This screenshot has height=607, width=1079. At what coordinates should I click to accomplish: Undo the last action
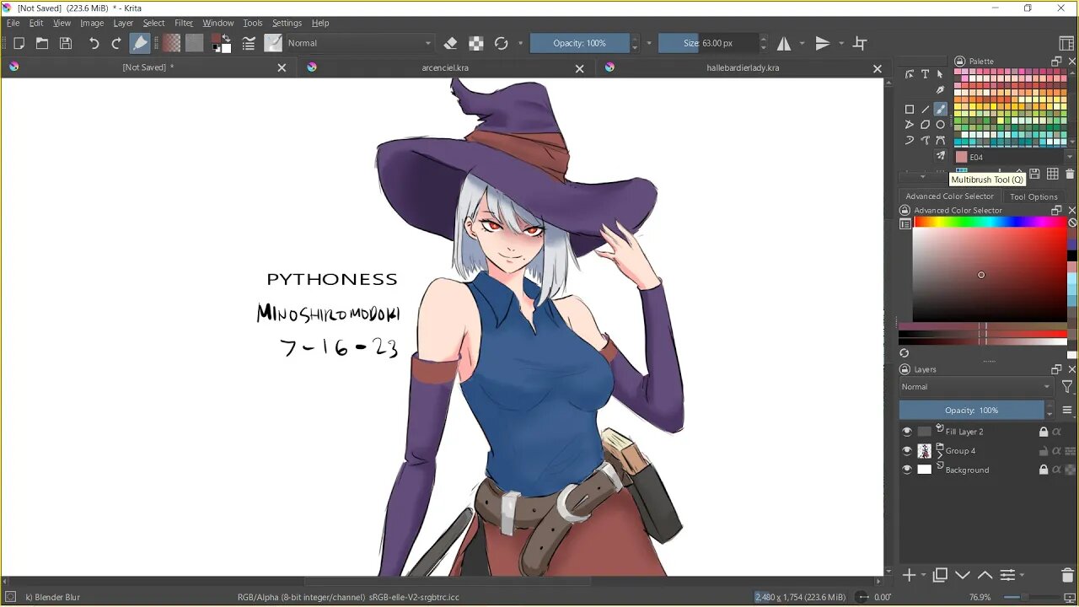[94, 43]
